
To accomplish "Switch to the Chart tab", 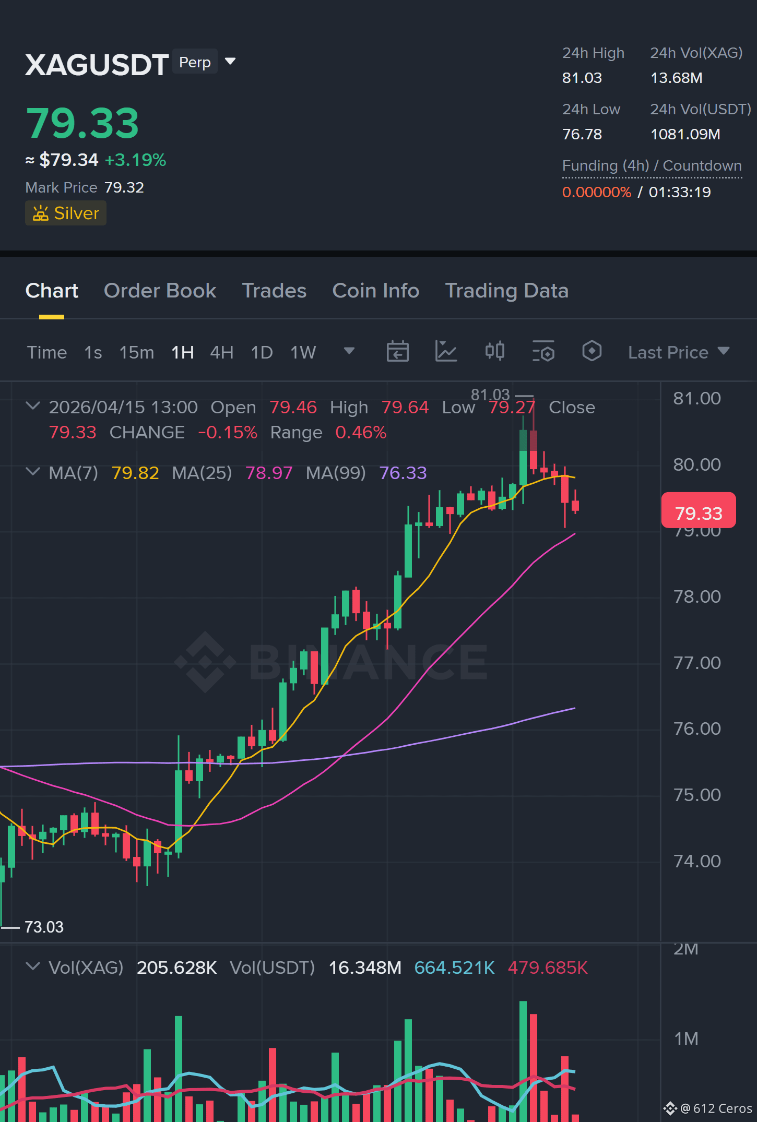I will click(52, 291).
